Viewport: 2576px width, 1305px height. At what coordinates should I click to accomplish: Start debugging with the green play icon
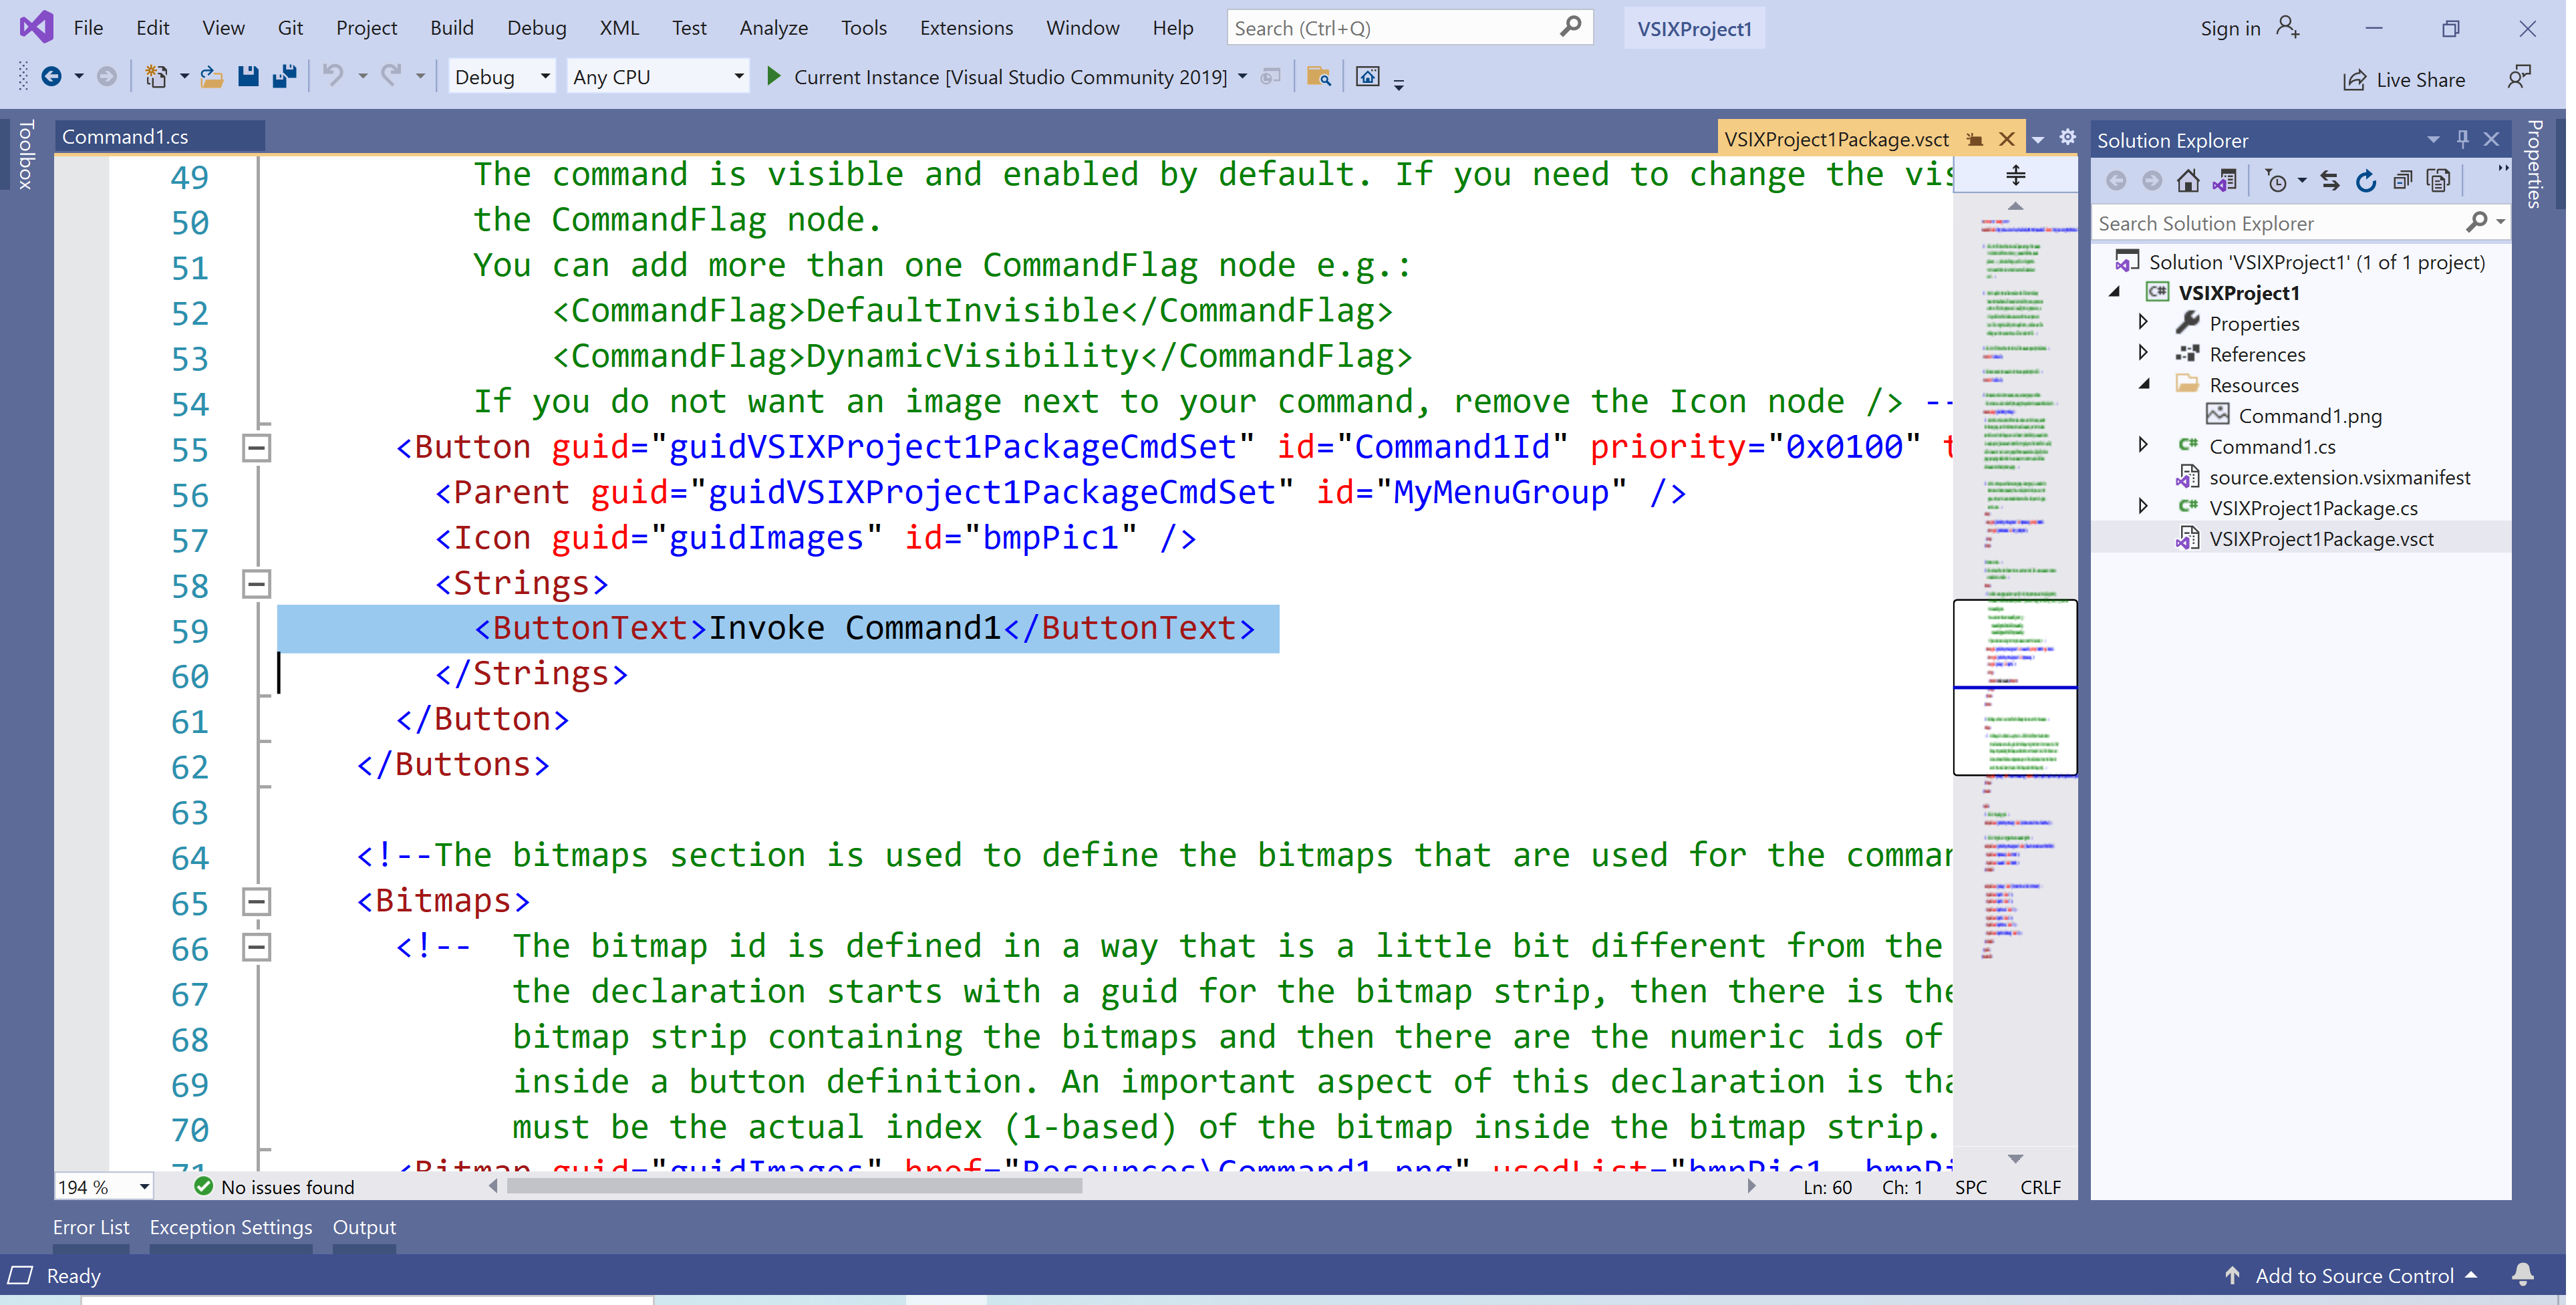773,77
